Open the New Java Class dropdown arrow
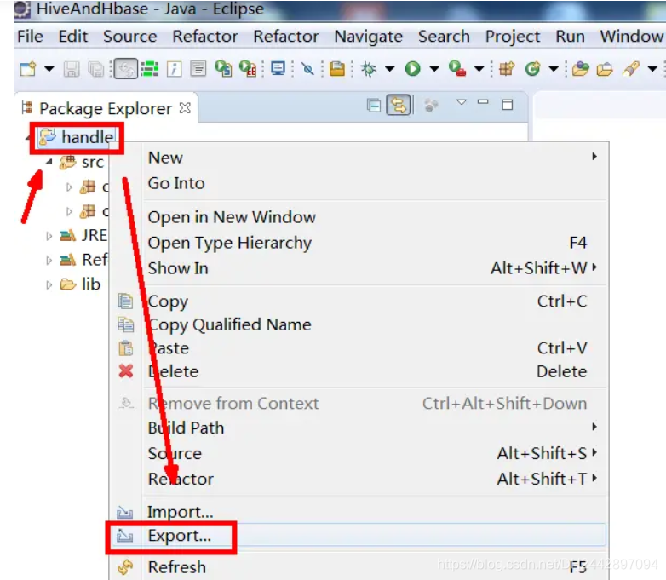The height and width of the screenshot is (580, 666). [x=554, y=68]
